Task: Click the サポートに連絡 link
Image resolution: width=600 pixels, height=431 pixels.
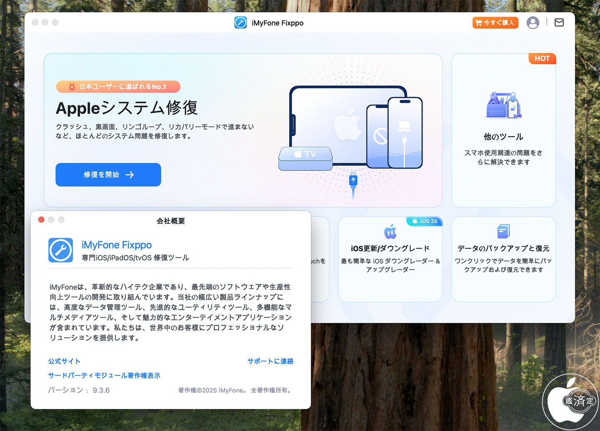Action: tap(270, 361)
